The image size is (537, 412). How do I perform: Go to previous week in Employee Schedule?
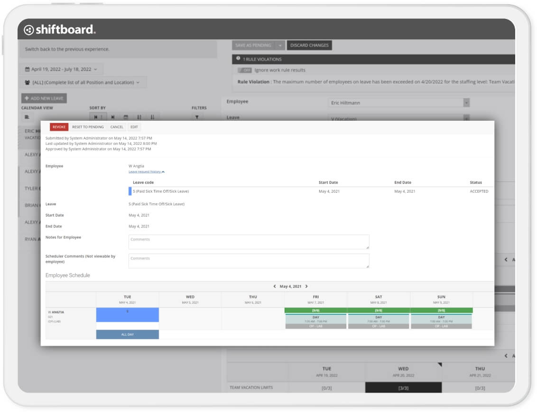click(274, 287)
